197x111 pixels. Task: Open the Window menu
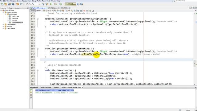point(54,1)
